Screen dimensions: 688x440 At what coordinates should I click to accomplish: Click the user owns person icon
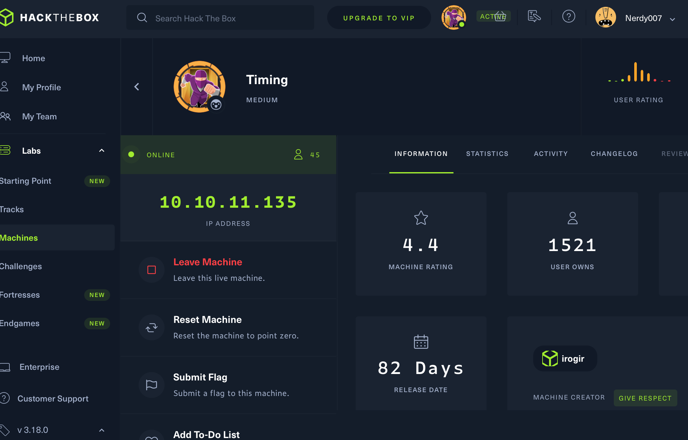click(573, 218)
